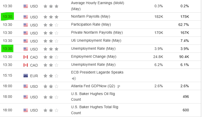Click the preliminary P icon beside Atlanta Fed GDPNow
The height and width of the screenshot is (117, 202).
tap(119, 86)
